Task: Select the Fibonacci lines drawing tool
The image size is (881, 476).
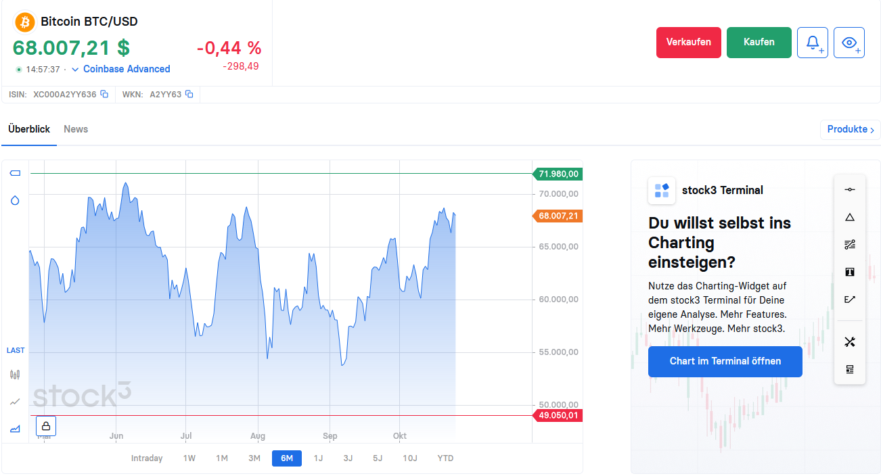Action: click(850, 245)
